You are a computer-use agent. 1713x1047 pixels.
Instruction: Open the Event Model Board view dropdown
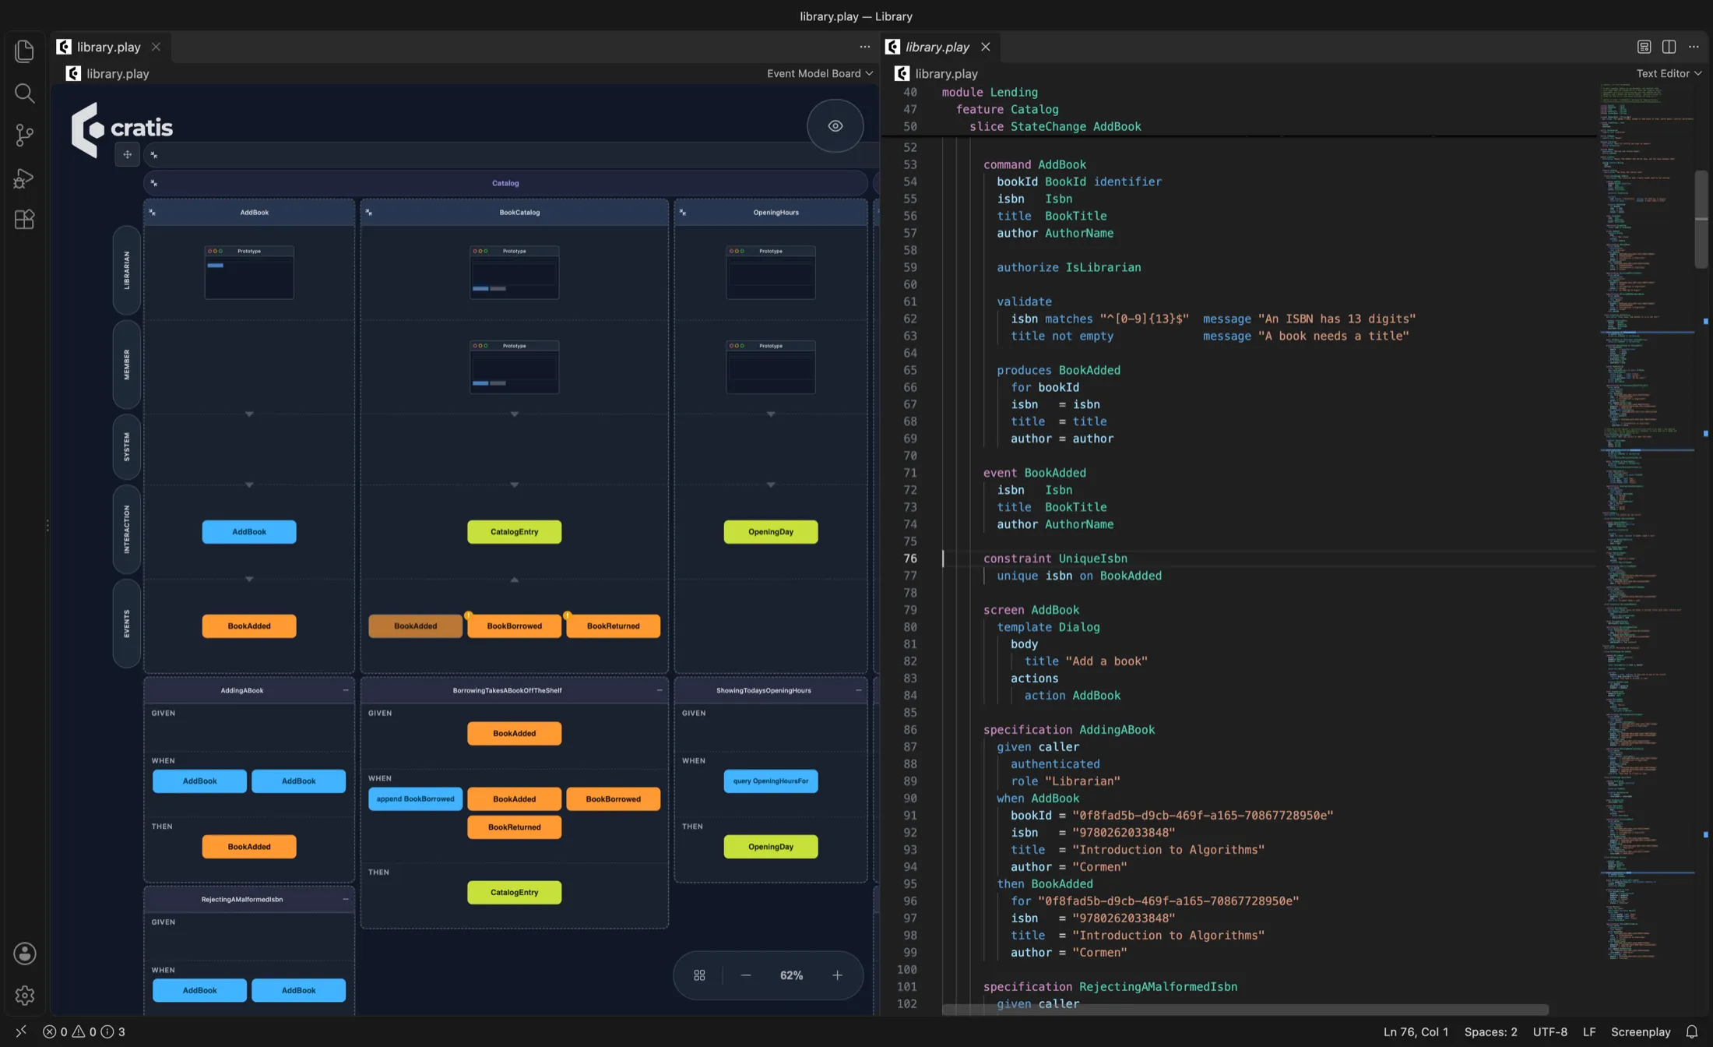[x=819, y=73]
